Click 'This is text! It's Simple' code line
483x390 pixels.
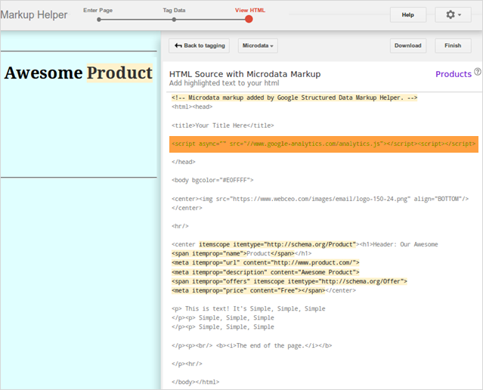[248, 308]
